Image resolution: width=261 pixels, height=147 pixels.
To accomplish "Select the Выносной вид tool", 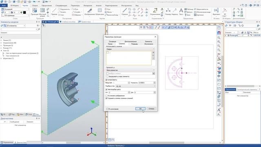I will point(111,15).
